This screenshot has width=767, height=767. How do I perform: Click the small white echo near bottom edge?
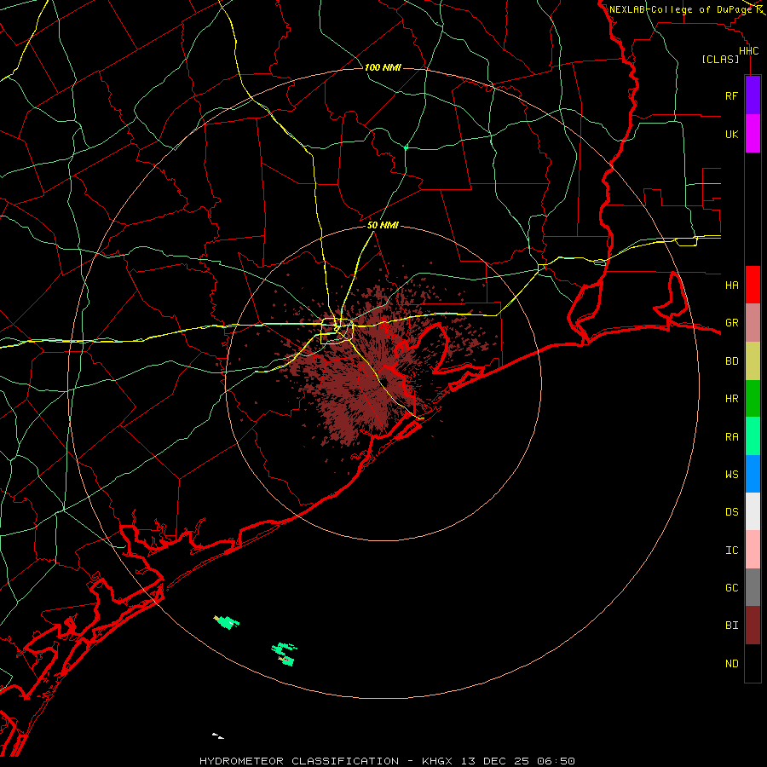(x=217, y=735)
